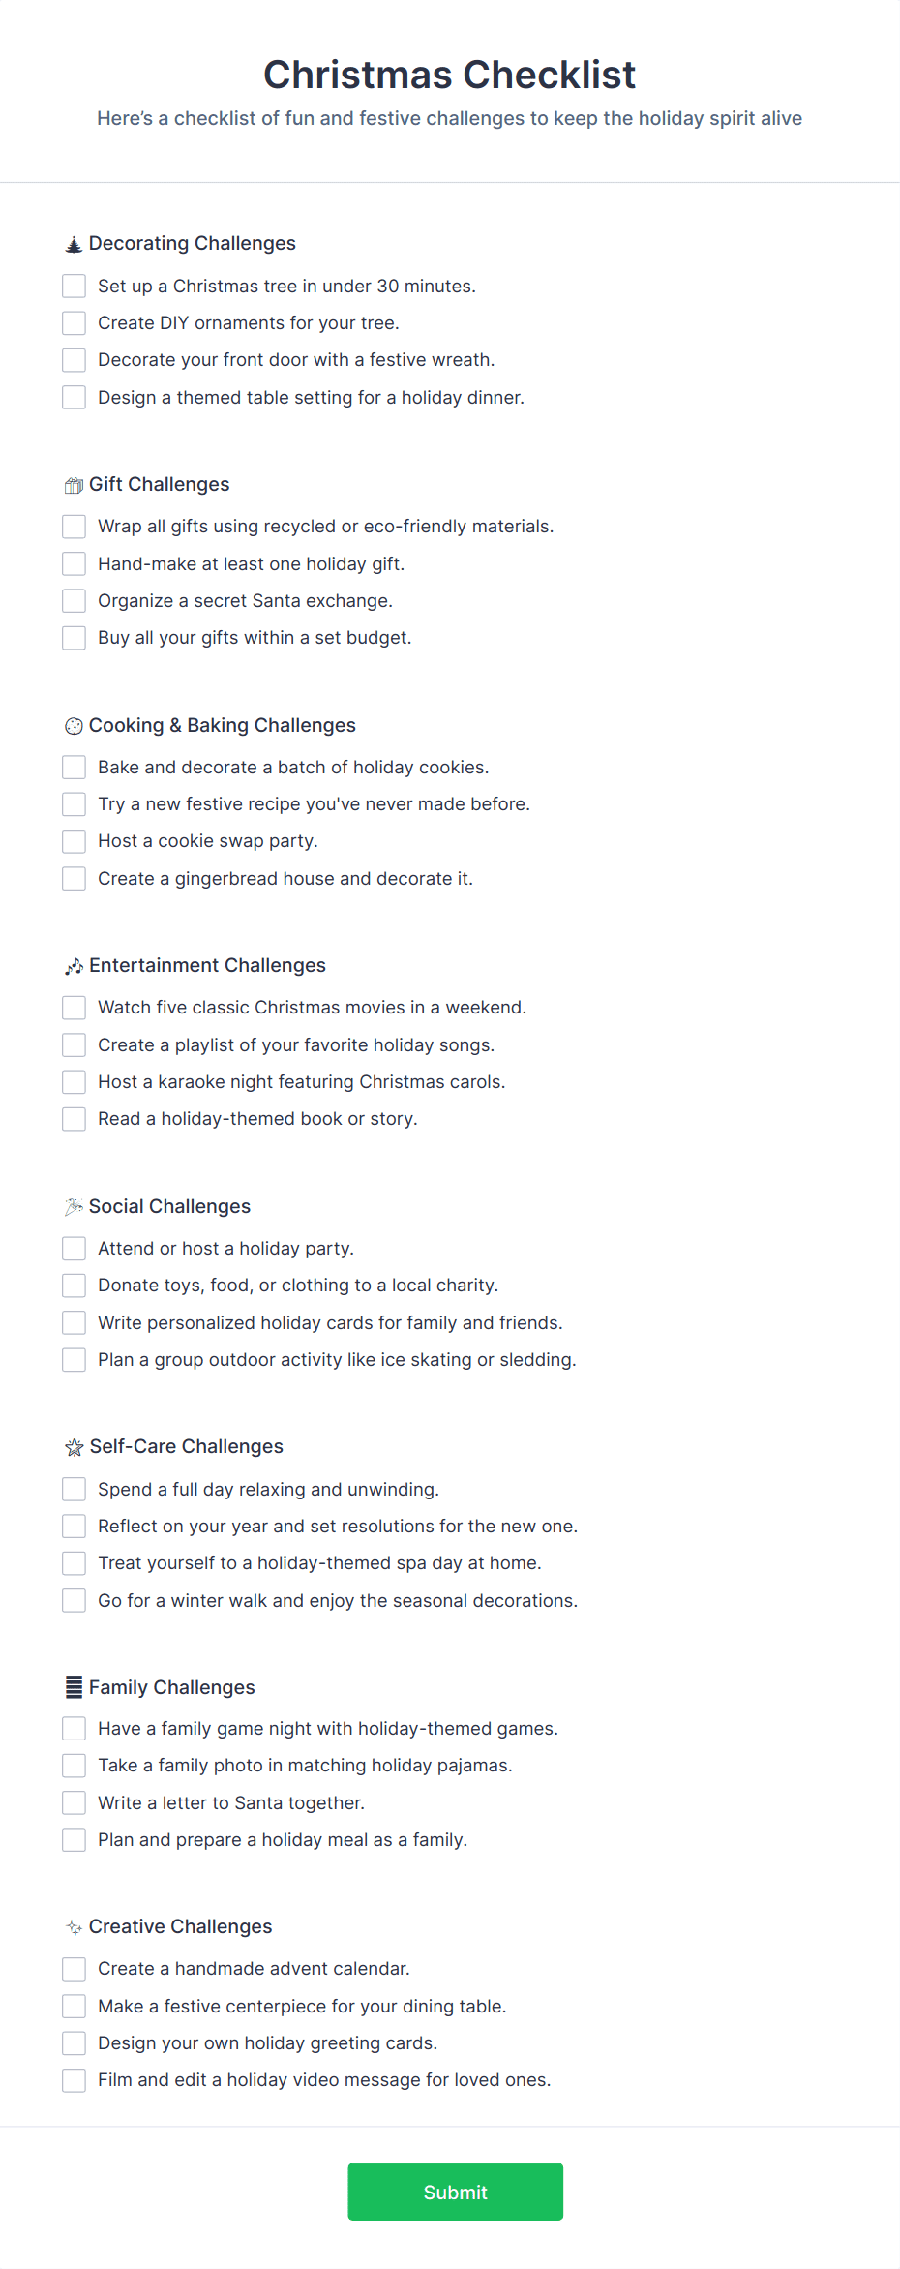Click the gift box icon beside Gift Challenges
900x2269 pixels.
74,484
